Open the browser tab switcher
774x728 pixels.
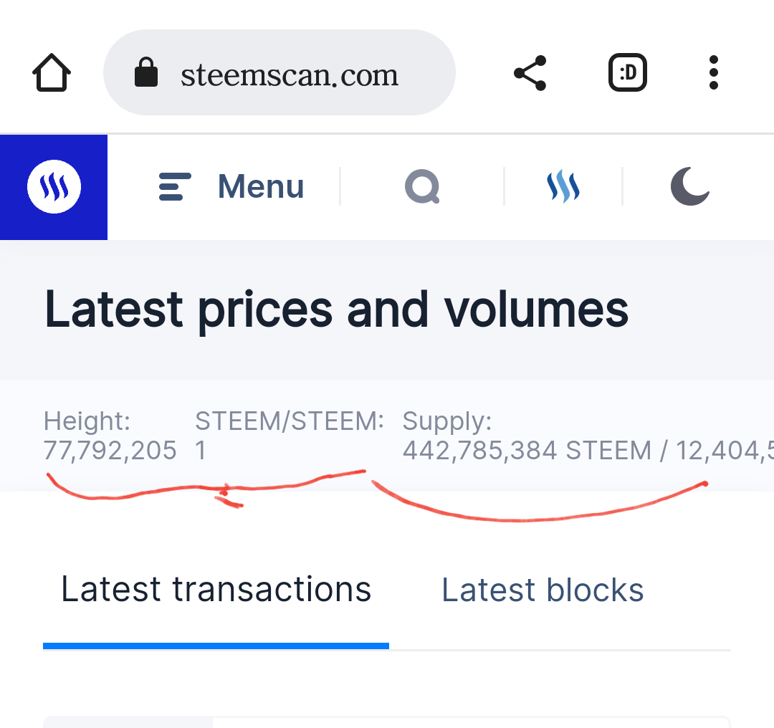(627, 73)
